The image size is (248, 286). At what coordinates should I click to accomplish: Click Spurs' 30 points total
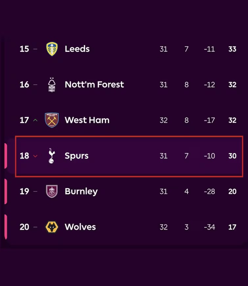(232, 156)
